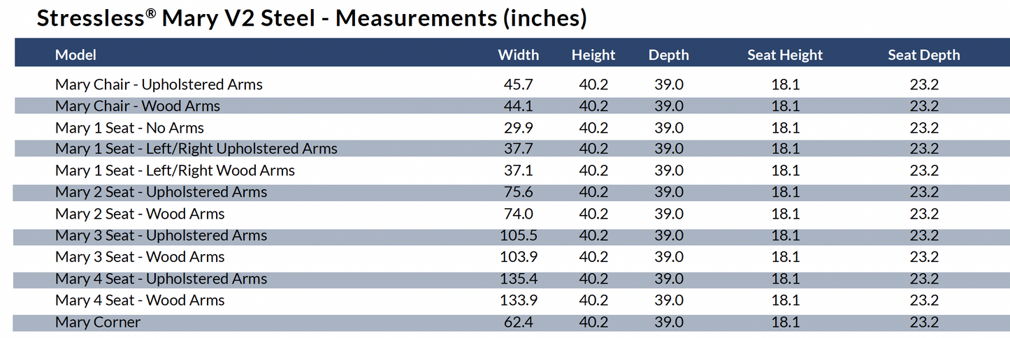
Task: Click the Seat Depth column header
Action: 923,54
